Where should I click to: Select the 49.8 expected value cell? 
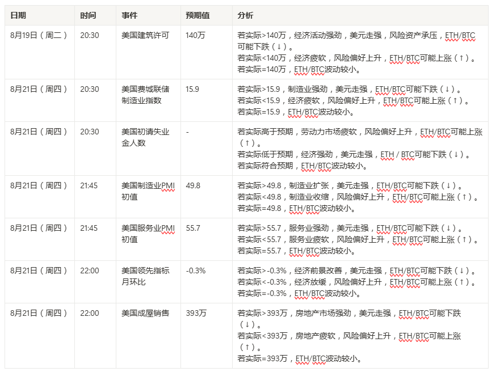point(193,185)
